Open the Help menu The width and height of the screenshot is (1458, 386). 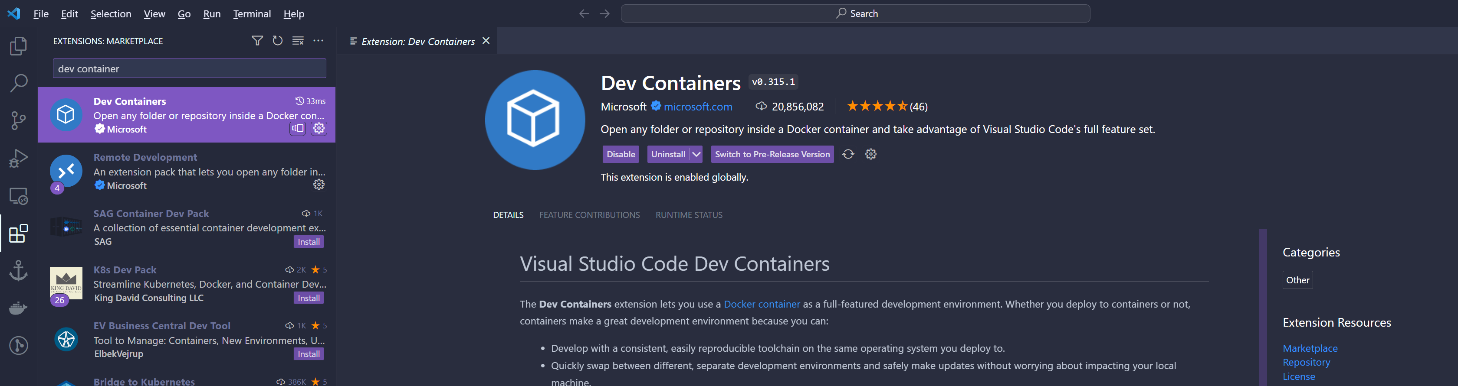(294, 13)
